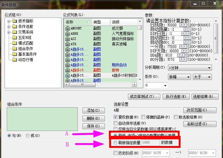The width and height of the screenshot is (223, 158).
Task: Click the 模式匹配 folder icon
Action: pyautogui.click(x=14, y=43)
